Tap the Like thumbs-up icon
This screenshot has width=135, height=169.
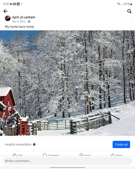[x=15, y=155]
